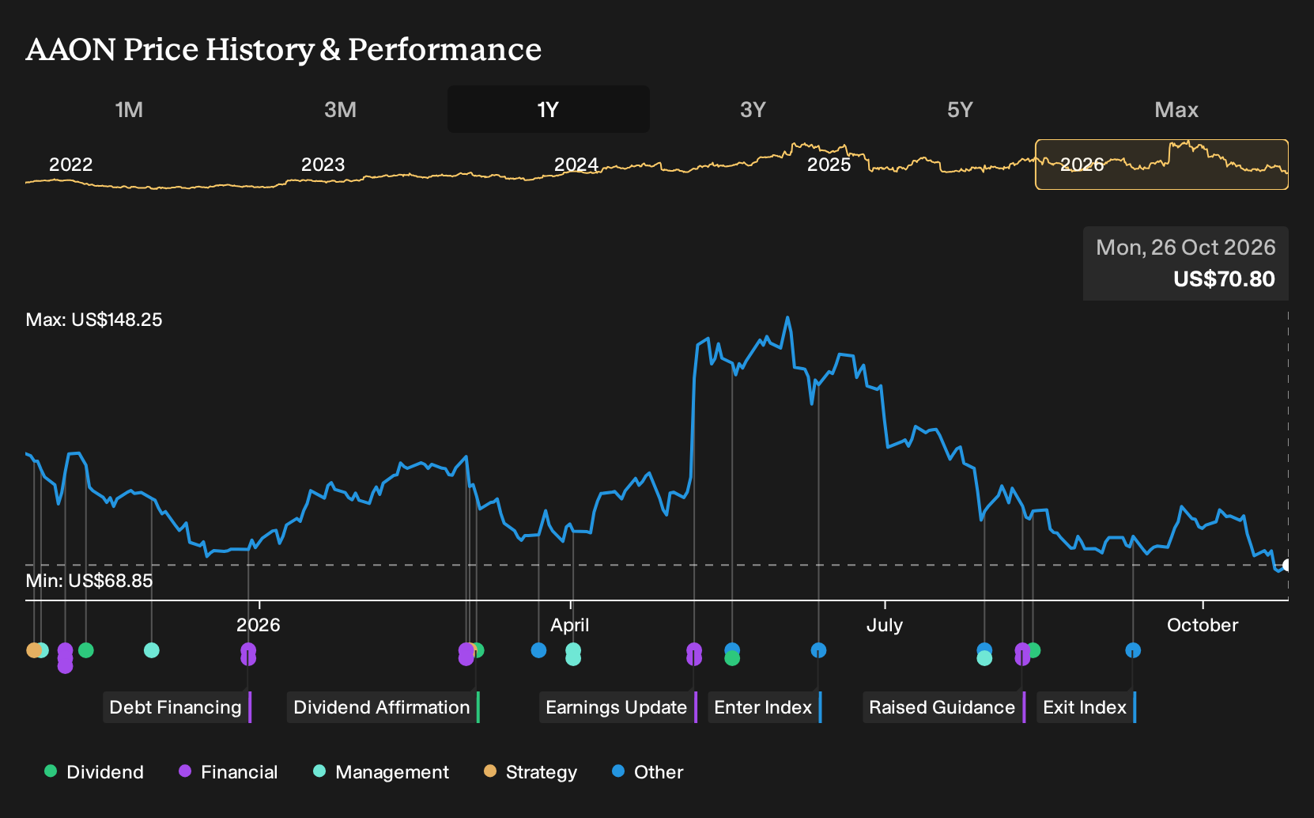Click the Earnings Update event label
The height and width of the screenshot is (818, 1314).
point(618,707)
